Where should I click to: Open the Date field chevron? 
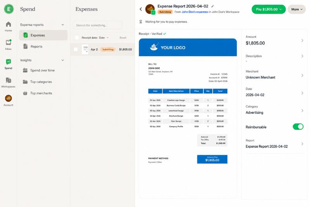point(302,93)
